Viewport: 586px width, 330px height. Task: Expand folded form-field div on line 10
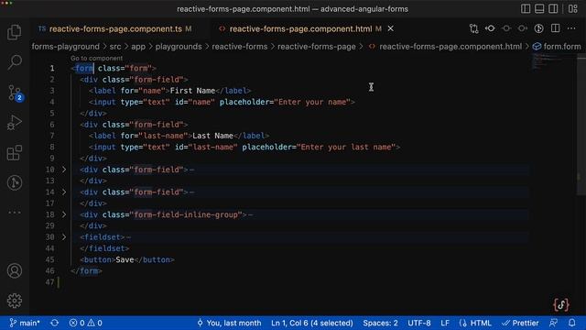[x=64, y=170]
